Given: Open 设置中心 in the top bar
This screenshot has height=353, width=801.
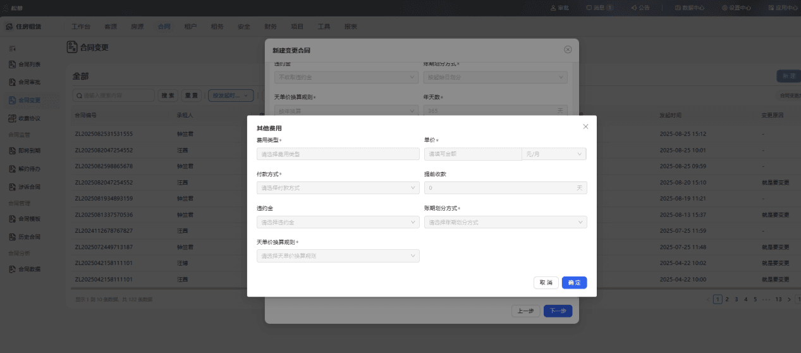Looking at the screenshot, I should pos(737,8).
